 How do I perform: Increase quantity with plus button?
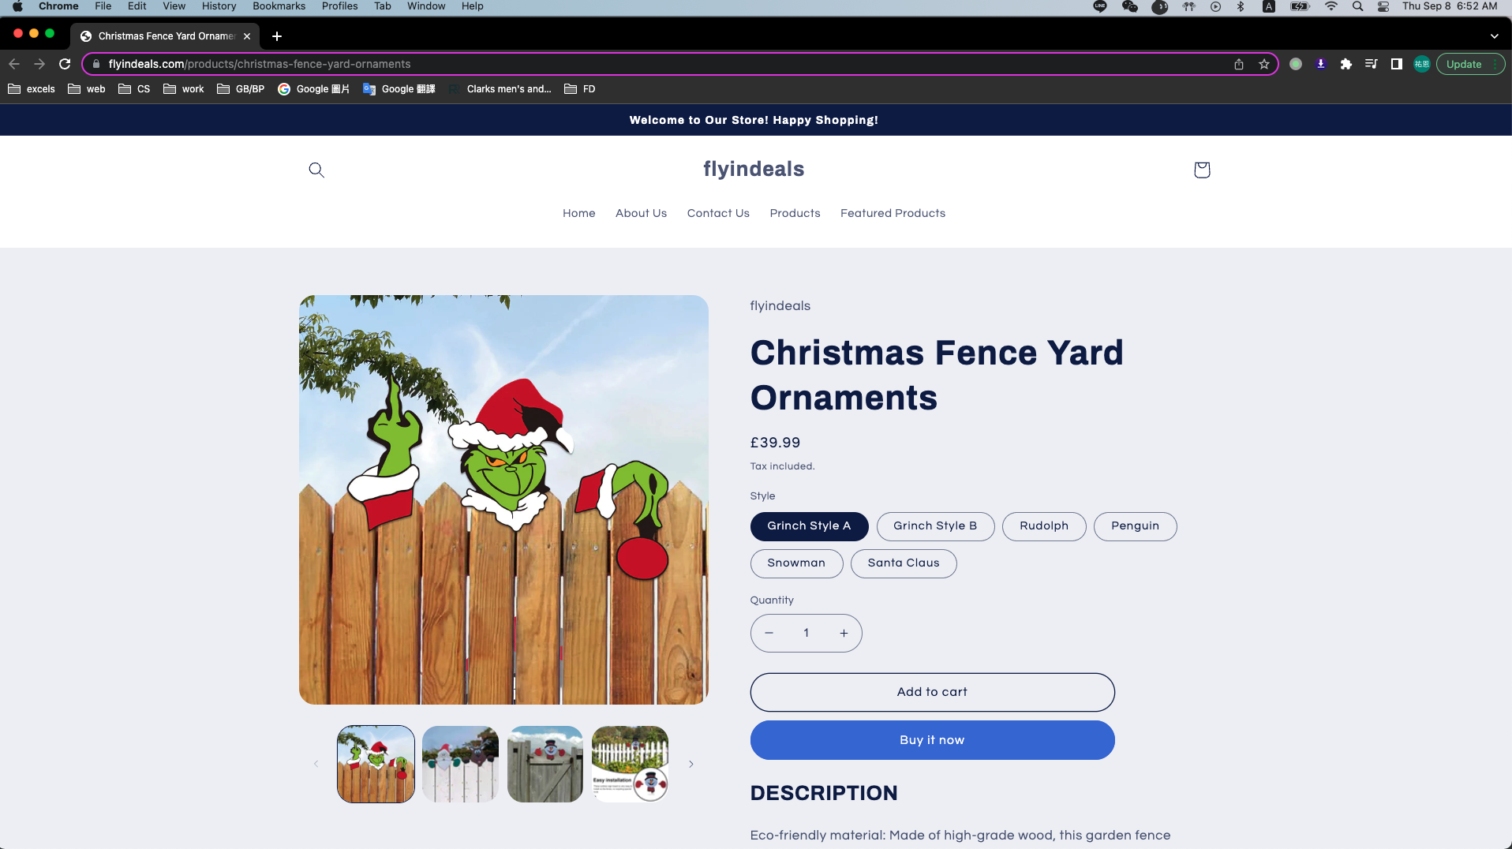pos(844,633)
